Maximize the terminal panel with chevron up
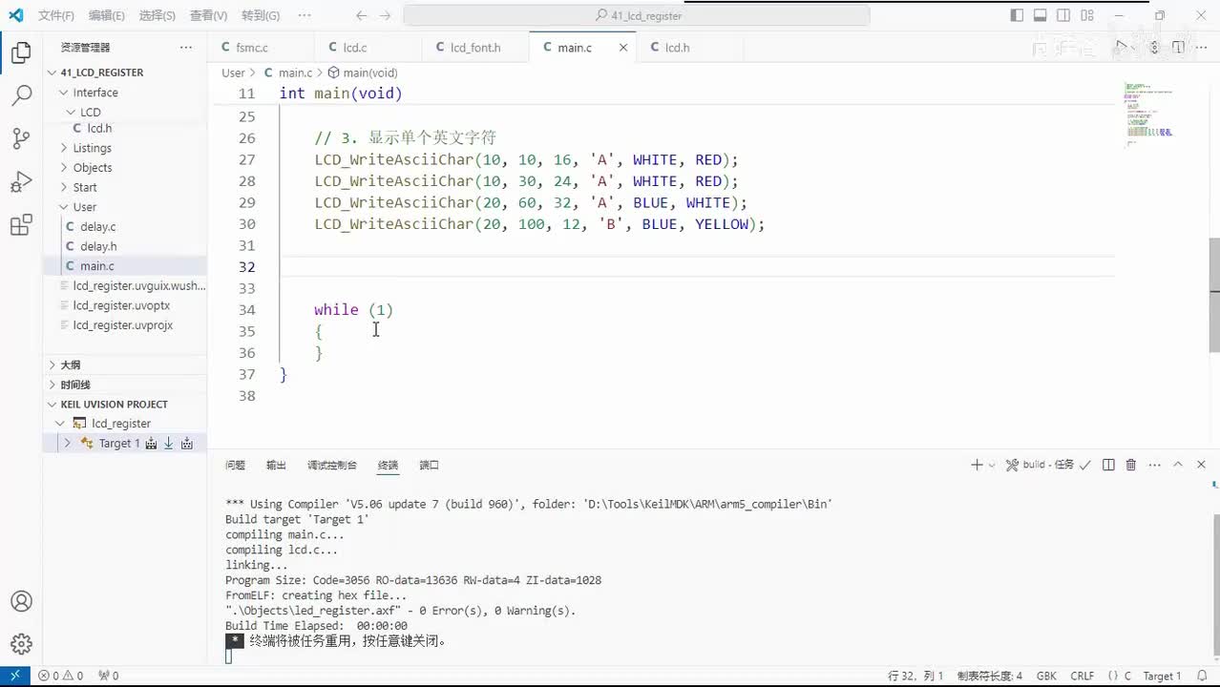Screen dimensions: 1220x687 tap(1177, 465)
